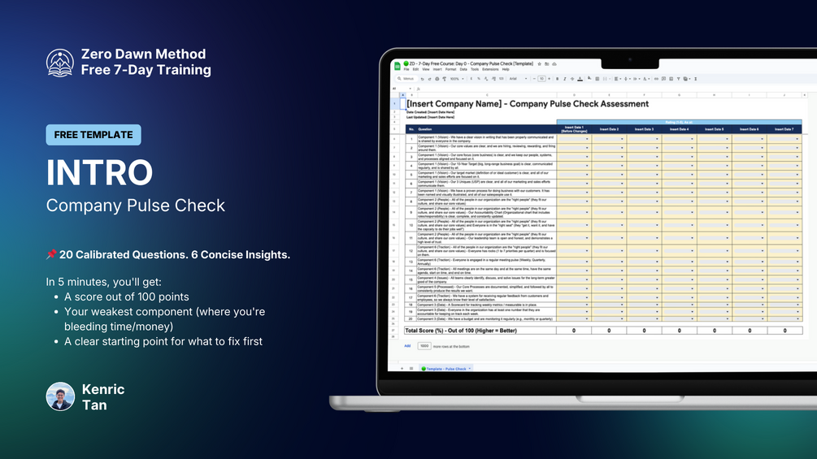817x459 pixels.
Task: Open the name box dropdown arrow
Action: pyautogui.click(x=410, y=89)
